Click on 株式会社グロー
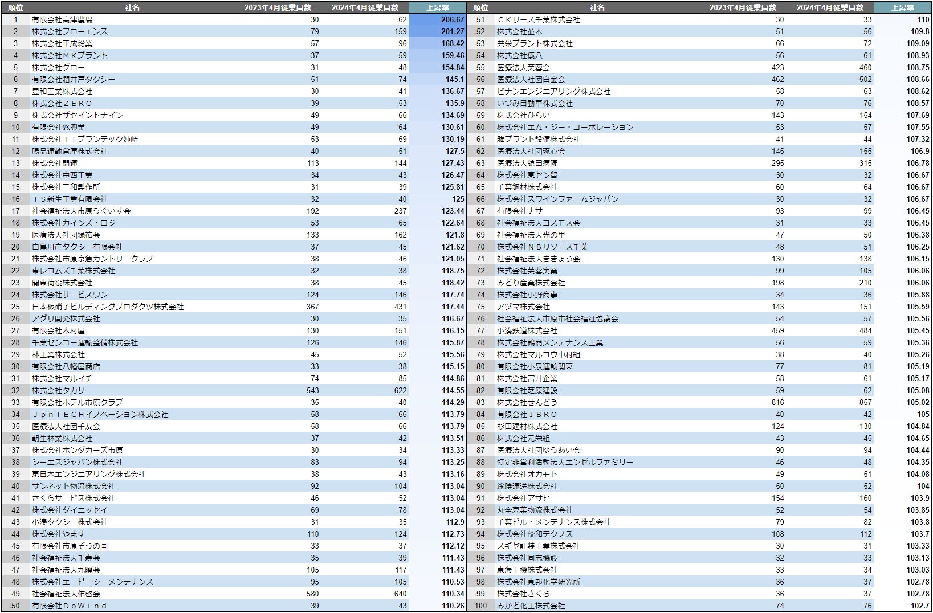 tap(58, 67)
